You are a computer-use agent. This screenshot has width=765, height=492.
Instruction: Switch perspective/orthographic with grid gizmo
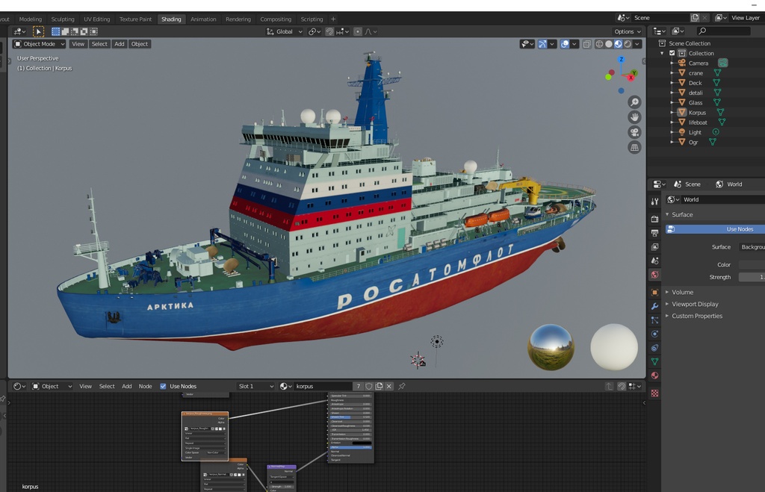[x=634, y=147]
